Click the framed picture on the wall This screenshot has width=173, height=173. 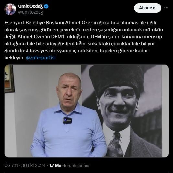point(9,79)
